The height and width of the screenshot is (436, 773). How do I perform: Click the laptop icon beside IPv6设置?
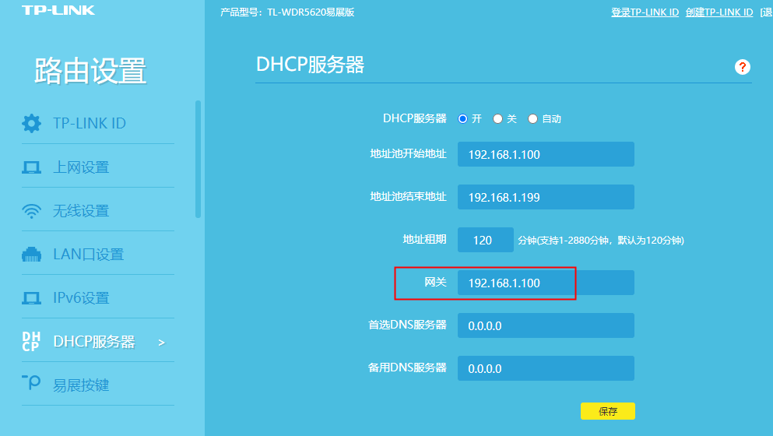pos(32,298)
